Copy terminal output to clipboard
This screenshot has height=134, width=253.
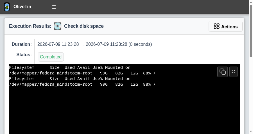(x=223, y=72)
